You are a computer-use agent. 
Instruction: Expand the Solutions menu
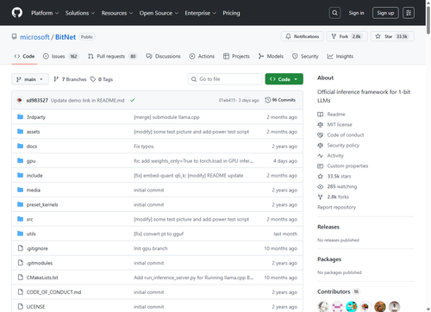click(x=80, y=13)
